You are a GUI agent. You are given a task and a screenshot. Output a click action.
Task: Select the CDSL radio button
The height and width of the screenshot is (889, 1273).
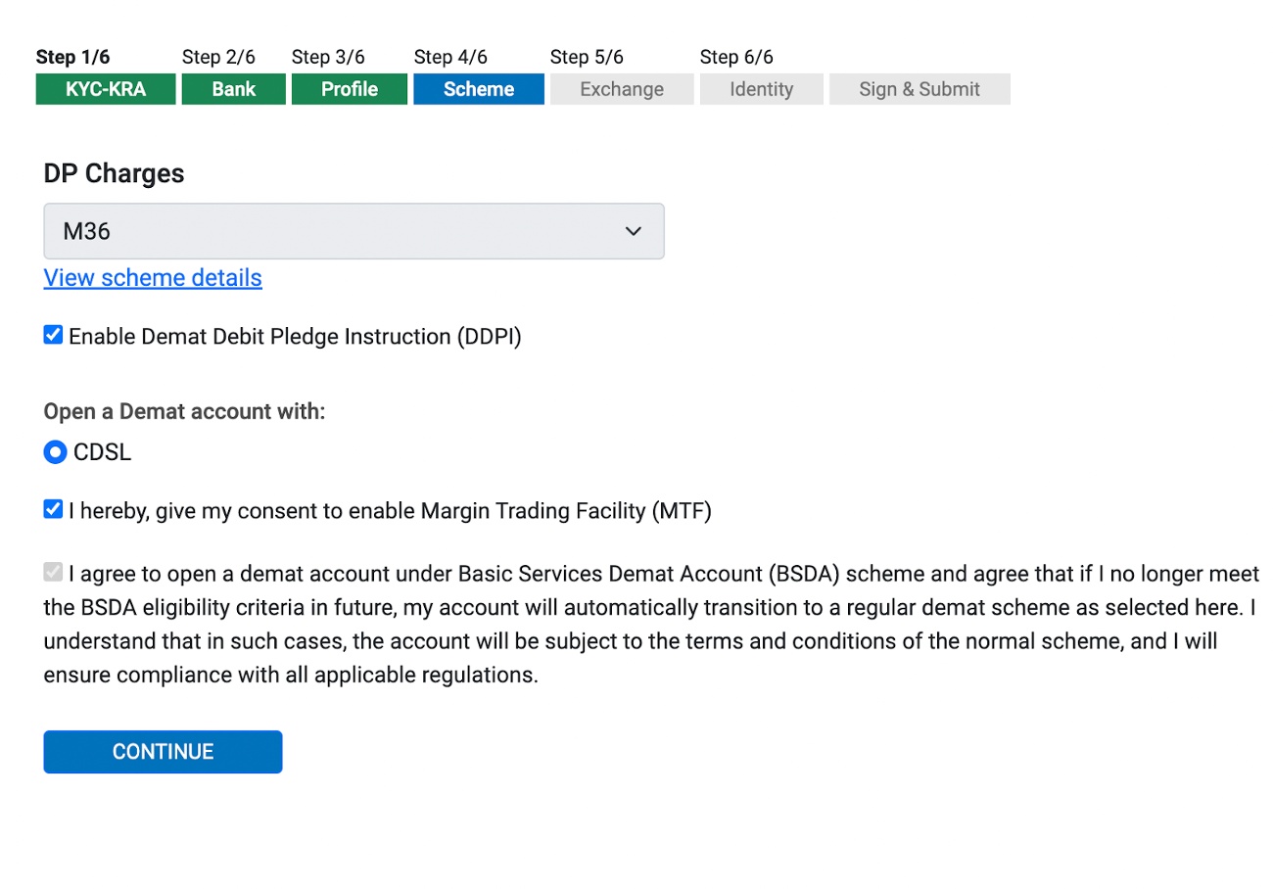56,453
